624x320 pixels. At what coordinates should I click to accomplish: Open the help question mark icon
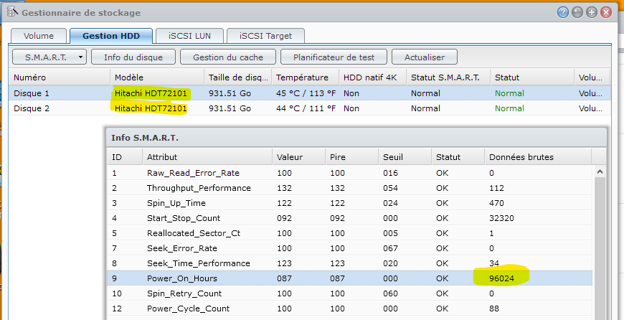pos(562,13)
